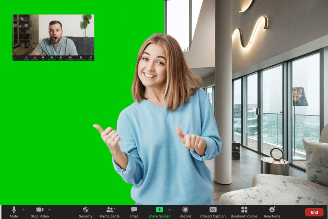Click Security icon inside small thumbnail
328x219 pixels.
26,57
